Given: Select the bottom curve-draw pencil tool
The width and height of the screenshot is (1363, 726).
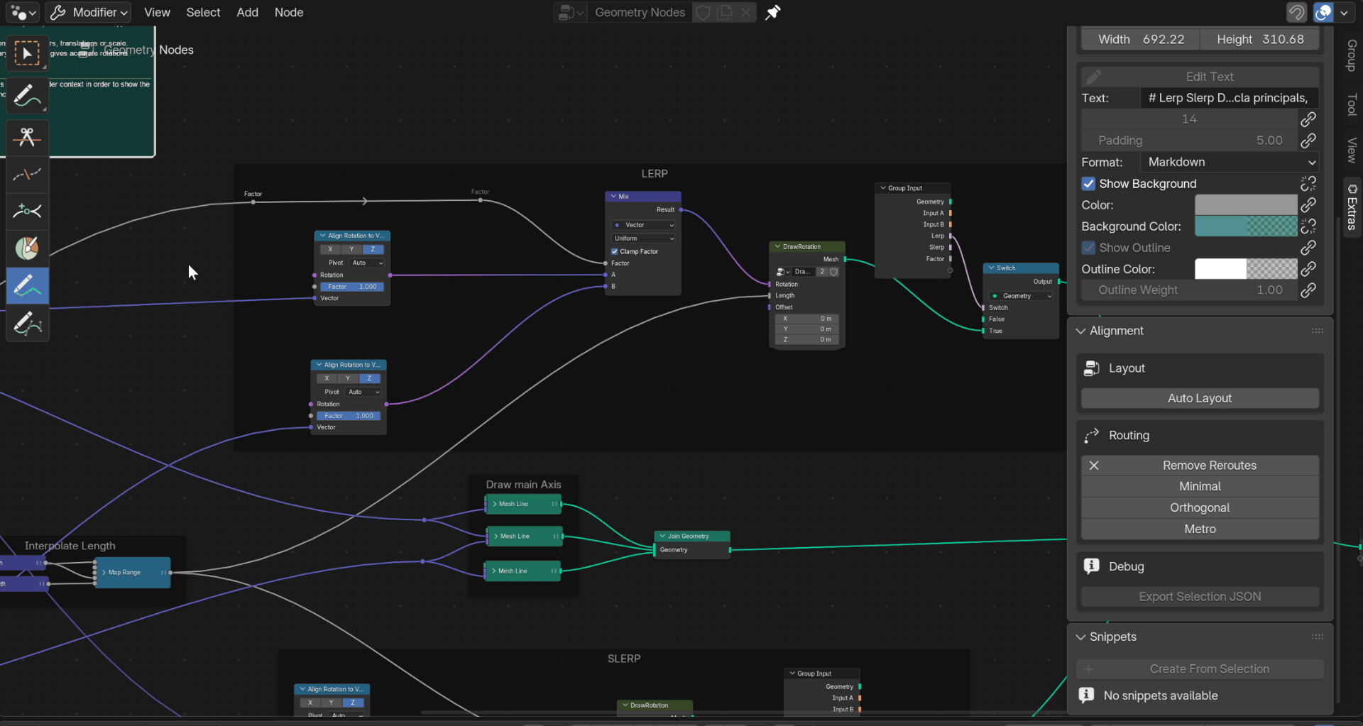Looking at the screenshot, I should [27, 323].
